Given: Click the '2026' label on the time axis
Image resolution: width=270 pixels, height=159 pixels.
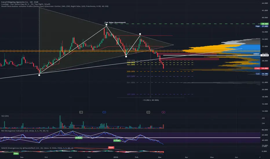Looking at the screenshot, I should coord(116,157).
